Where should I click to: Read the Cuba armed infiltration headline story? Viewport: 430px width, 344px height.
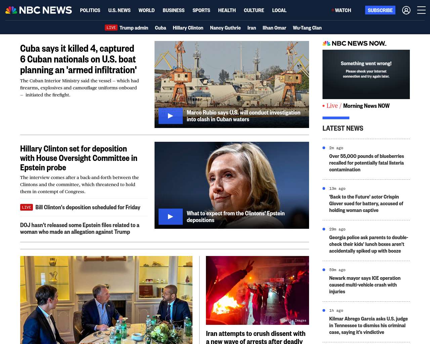pyautogui.click(x=78, y=59)
